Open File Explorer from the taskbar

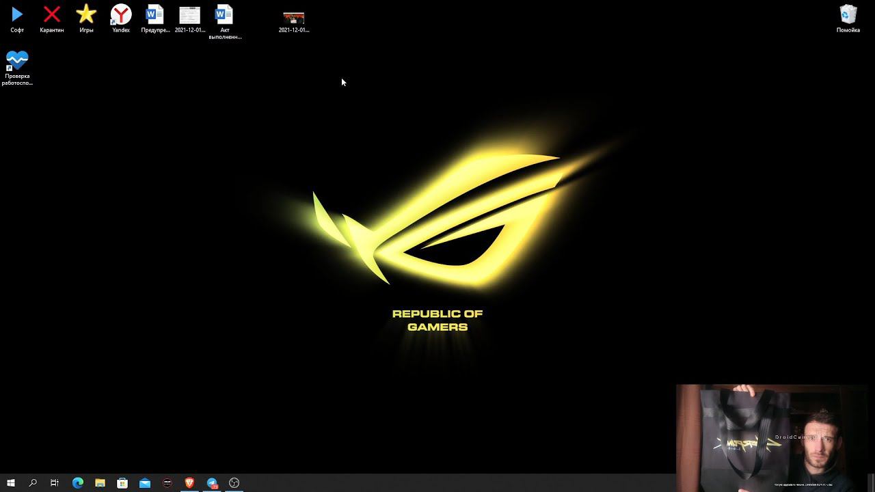pos(100,483)
